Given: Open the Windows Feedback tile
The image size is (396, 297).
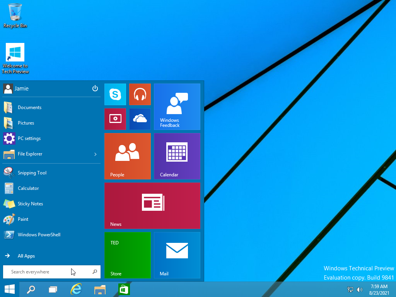Looking at the screenshot, I should coord(177,107).
